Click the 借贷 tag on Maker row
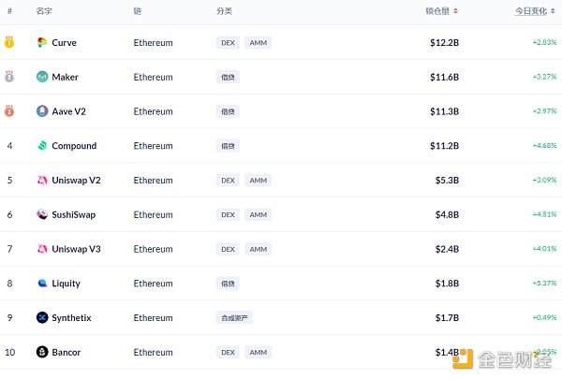Viewport: 562px width, 379px height. (x=228, y=77)
